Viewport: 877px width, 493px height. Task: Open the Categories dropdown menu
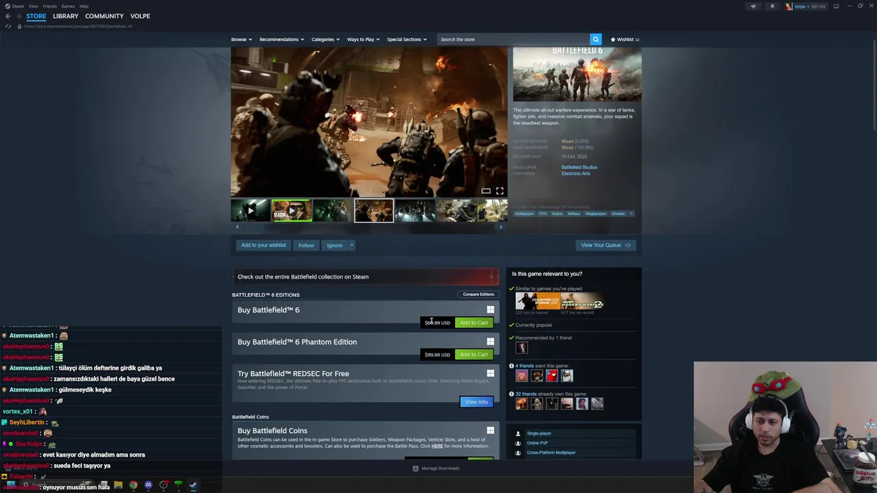point(325,39)
